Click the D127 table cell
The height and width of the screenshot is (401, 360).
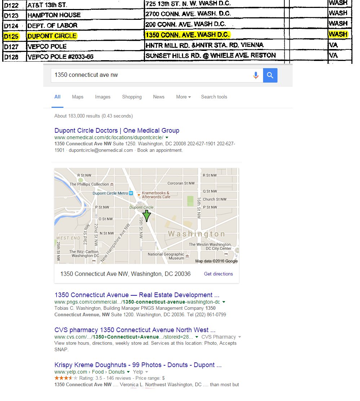tap(14, 47)
